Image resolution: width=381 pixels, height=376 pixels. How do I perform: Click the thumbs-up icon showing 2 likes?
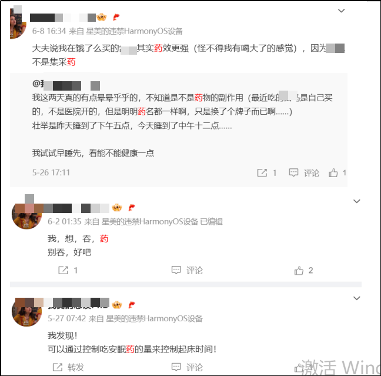(299, 270)
